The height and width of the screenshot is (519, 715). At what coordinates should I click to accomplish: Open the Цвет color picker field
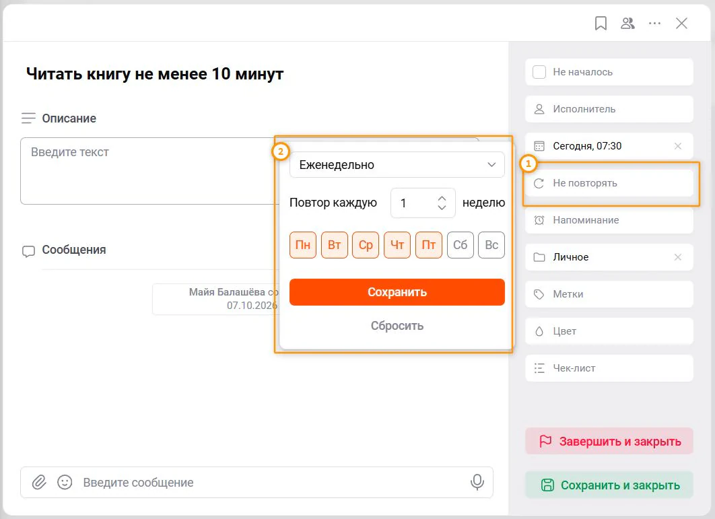click(x=609, y=331)
